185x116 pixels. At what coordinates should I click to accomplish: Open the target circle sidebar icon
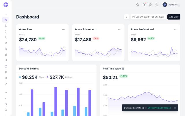(6, 104)
